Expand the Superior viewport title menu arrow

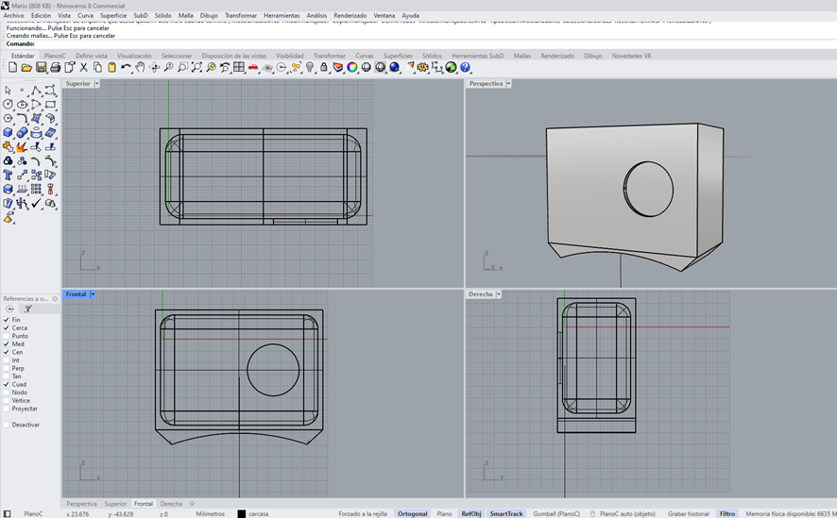(96, 84)
